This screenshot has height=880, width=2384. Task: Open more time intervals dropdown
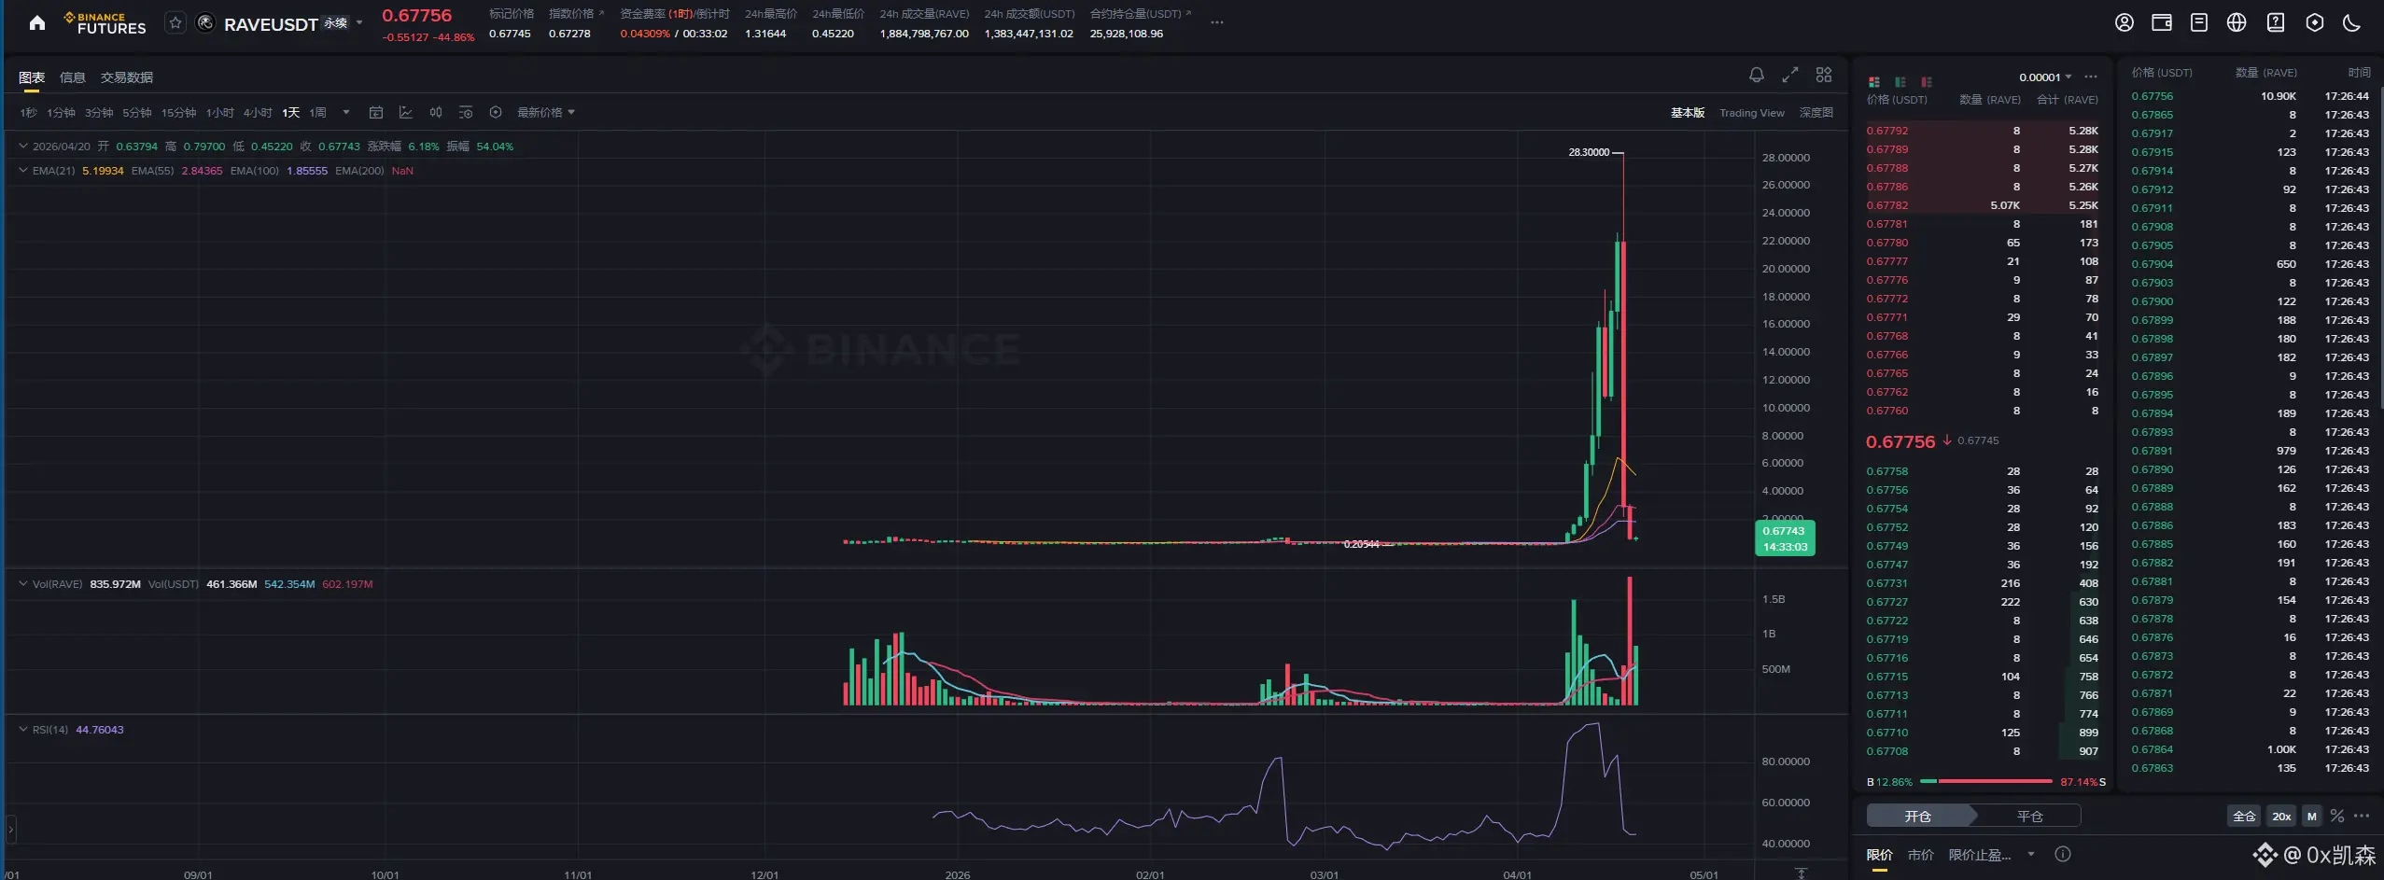[346, 112]
